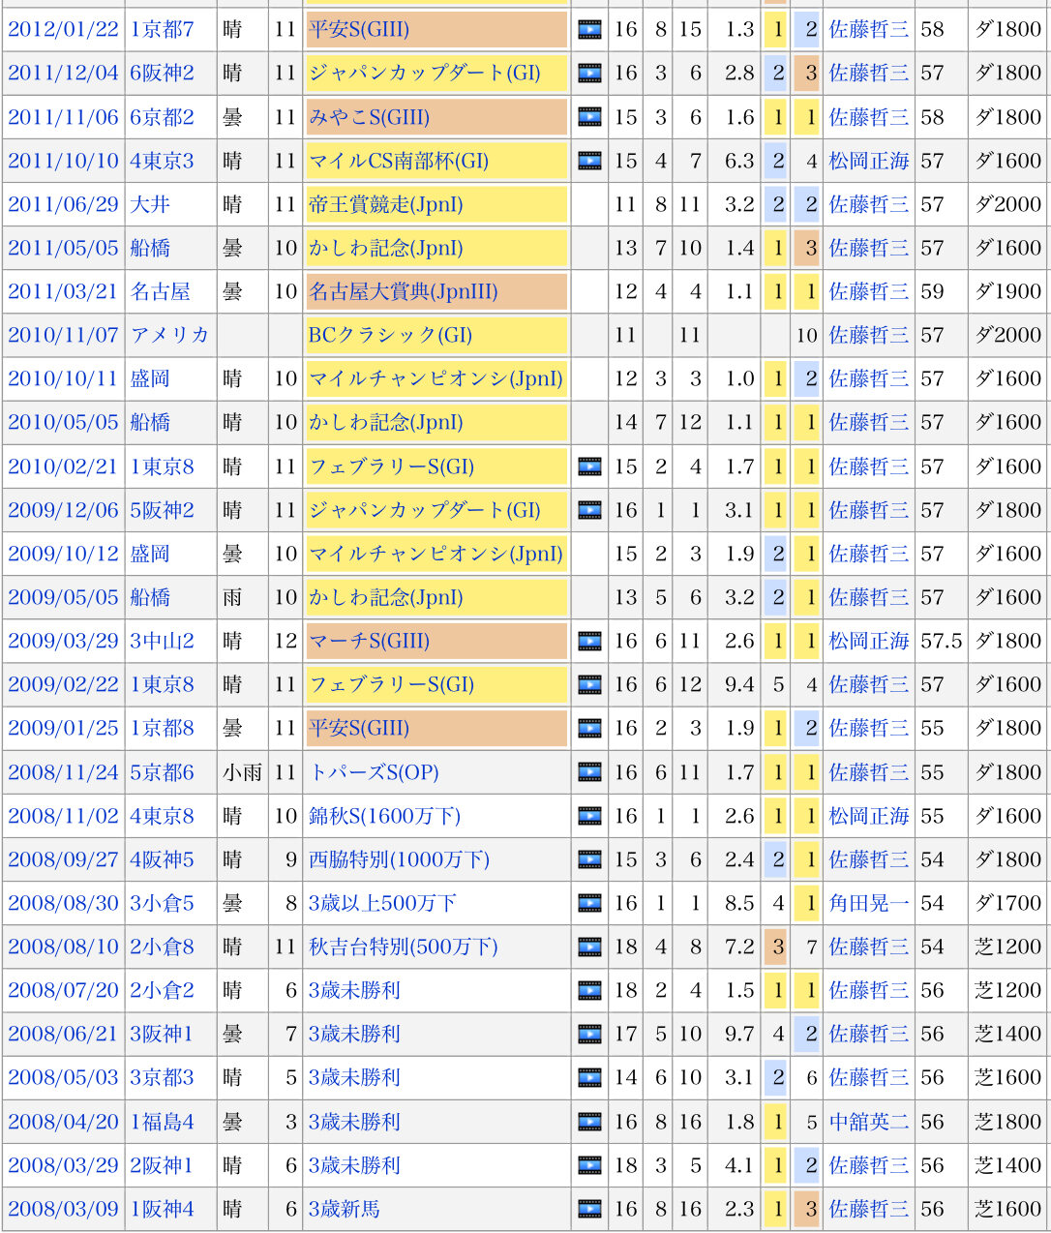Open venue link 1京都7

[x=163, y=30]
